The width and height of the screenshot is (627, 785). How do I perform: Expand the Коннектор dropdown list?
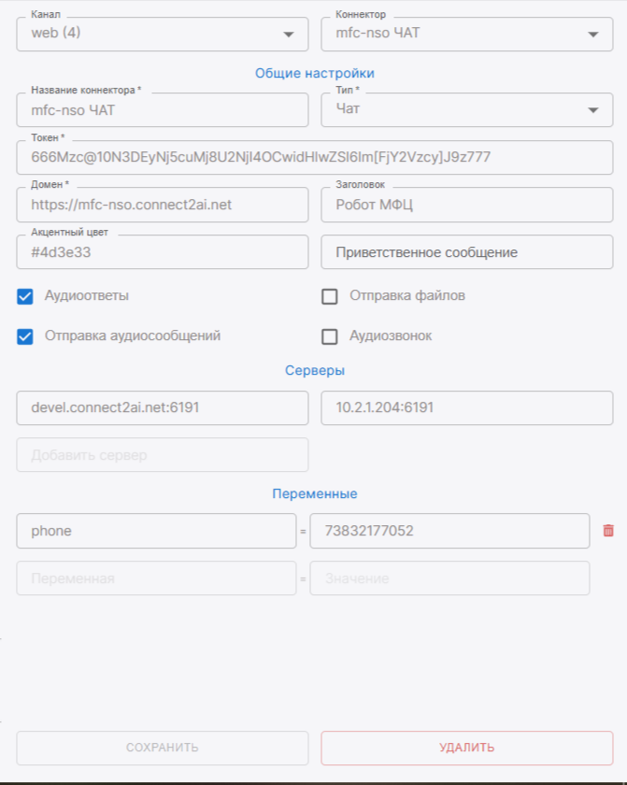[466, 35]
